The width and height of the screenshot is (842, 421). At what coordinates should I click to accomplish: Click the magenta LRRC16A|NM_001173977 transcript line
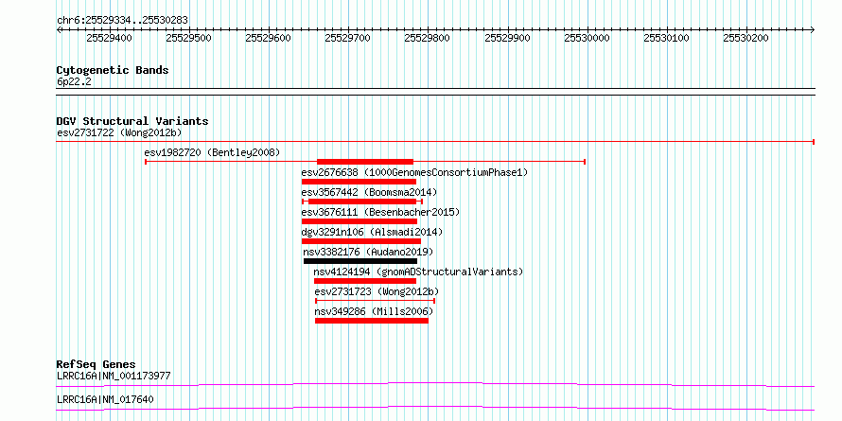[x=435, y=384]
